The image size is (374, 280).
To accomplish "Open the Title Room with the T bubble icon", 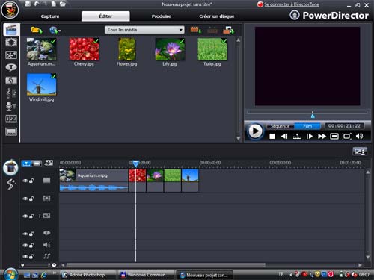I will (11, 67).
